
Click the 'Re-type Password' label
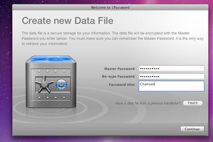(x=118, y=76)
